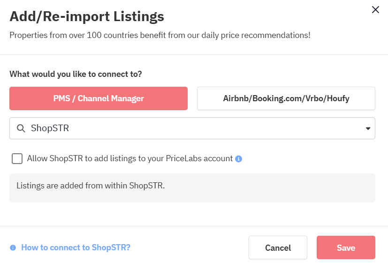Switch to the Airbnb/Booking.com/Vrbo/Houfy option
Screen dimensions: 388x269
tap(286, 98)
